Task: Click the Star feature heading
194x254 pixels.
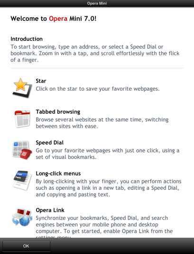Action: click(41, 81)
